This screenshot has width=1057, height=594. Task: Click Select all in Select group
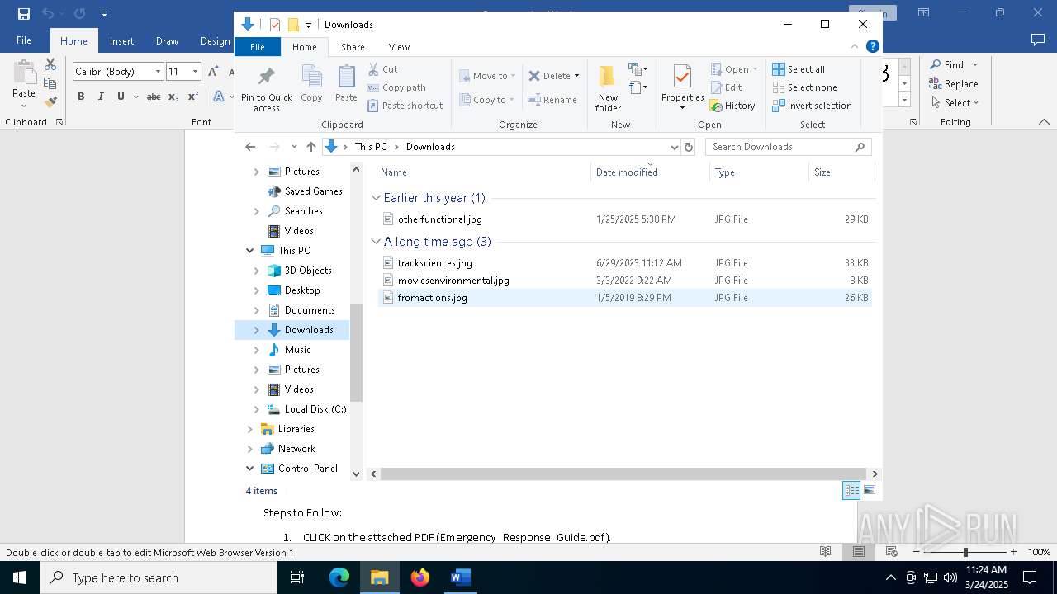click(x=799, y=69)
